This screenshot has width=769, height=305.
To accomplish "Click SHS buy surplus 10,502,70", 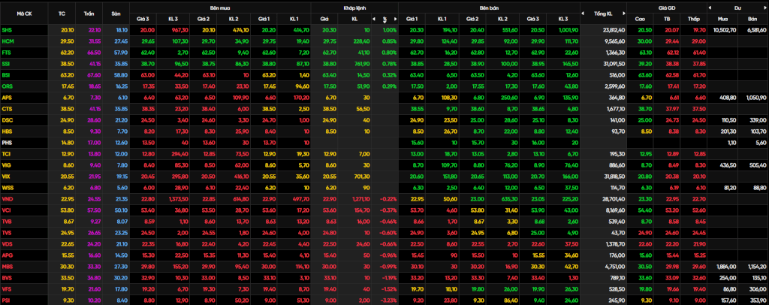I will click(725, 30).
